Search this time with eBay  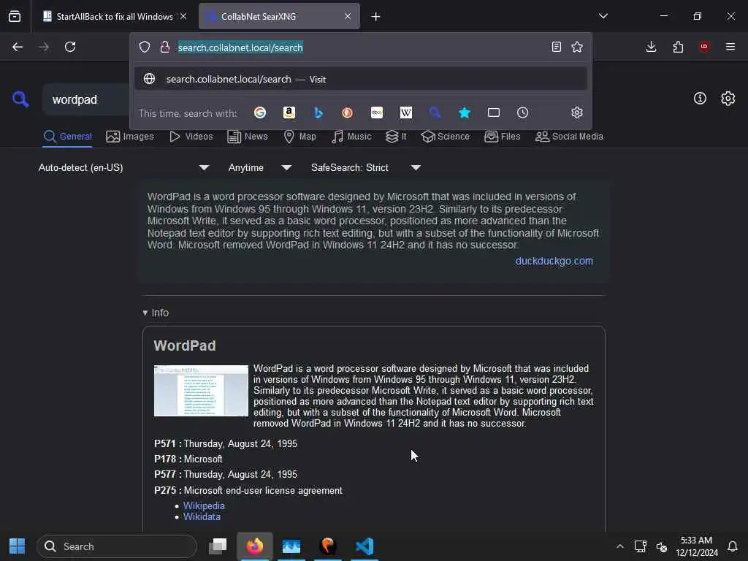pyautogui.click(x=377, y=112)
